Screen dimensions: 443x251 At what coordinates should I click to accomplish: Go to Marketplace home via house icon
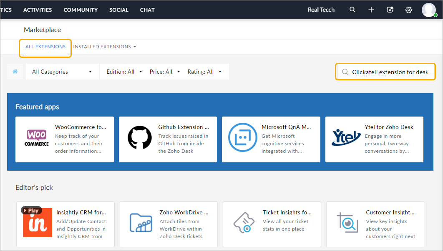(15, 72)
